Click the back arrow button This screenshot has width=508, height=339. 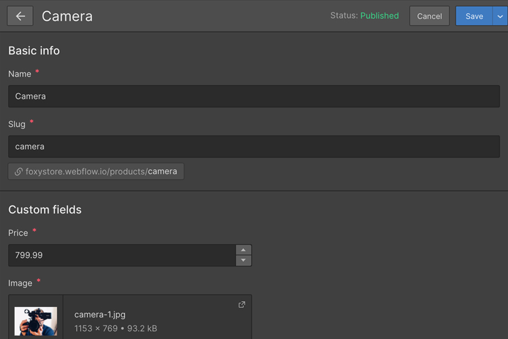(x=20, y=16)
